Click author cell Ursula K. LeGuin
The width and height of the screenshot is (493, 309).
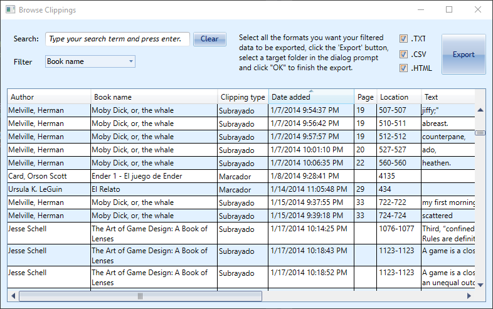pos(49,189)
